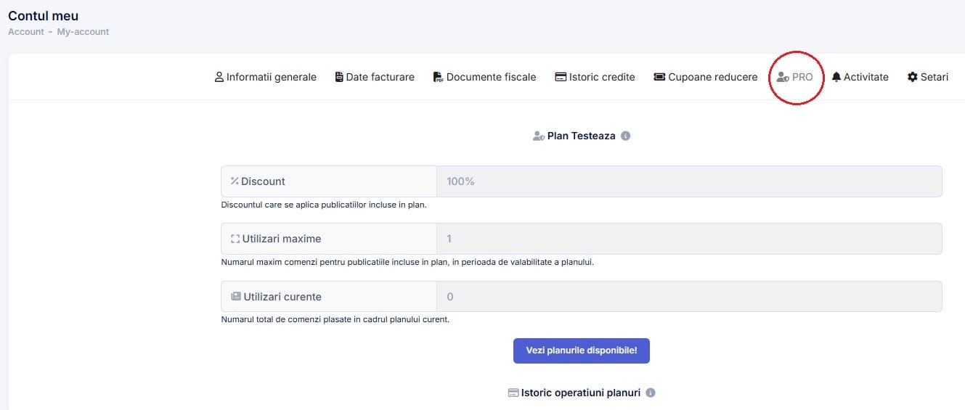This screenshot has width=965, height=410.
Task: Open the Informatii generale tab
Action: click(266, 77)
